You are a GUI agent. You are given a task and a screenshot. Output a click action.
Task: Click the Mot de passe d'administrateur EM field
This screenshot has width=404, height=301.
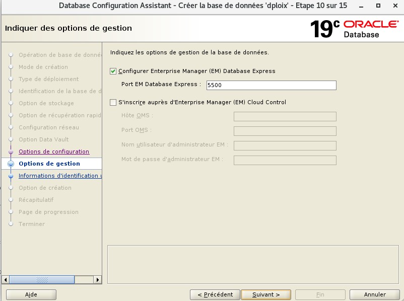click(x=285, y=160)
